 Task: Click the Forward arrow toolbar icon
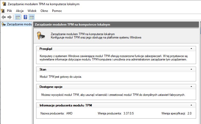click(x=10, y=17)
